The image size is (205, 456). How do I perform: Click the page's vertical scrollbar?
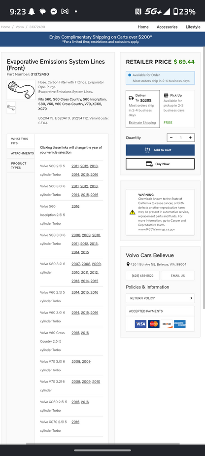coord(204,177)
